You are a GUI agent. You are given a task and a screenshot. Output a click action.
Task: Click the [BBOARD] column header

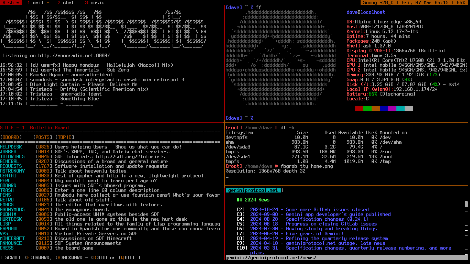11,137
